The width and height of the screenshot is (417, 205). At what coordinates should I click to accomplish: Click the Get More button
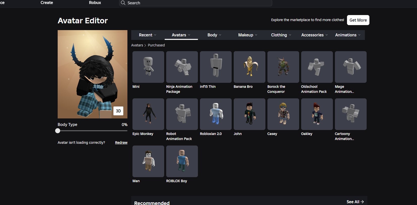[358, 20]
